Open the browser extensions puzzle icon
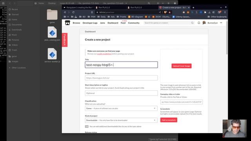The width and height of the screenshot is (251, 141). coord(205,12)
